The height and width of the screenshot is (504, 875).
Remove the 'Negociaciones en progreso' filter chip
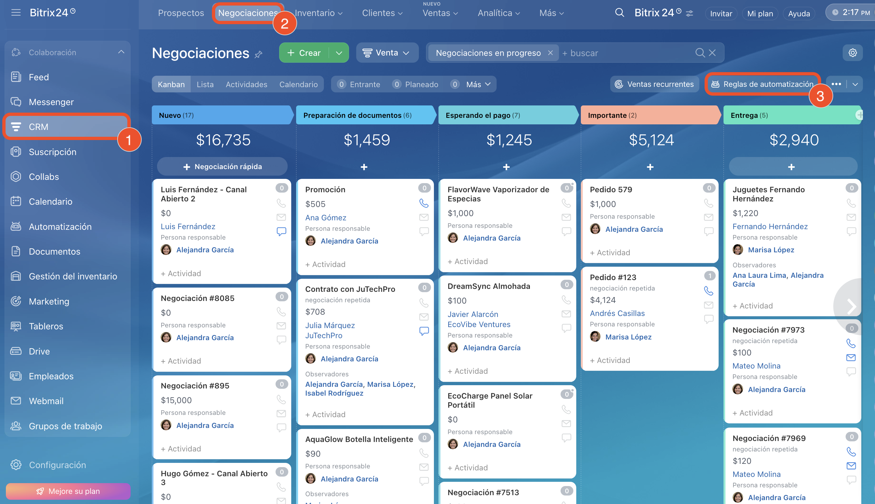tap(550, 53)
